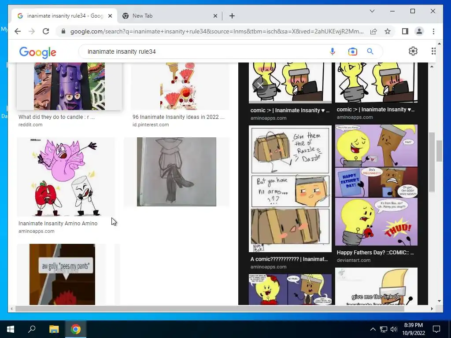The image size is (451, 338).
Task: Click the address bar URL
Action: coord(217,31)
